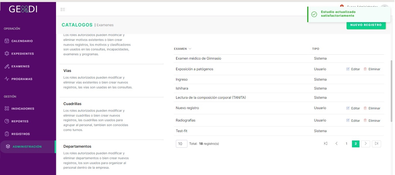Select page 2 in pagination
Viewport: 395px width, 175px height.
(356, 144)
